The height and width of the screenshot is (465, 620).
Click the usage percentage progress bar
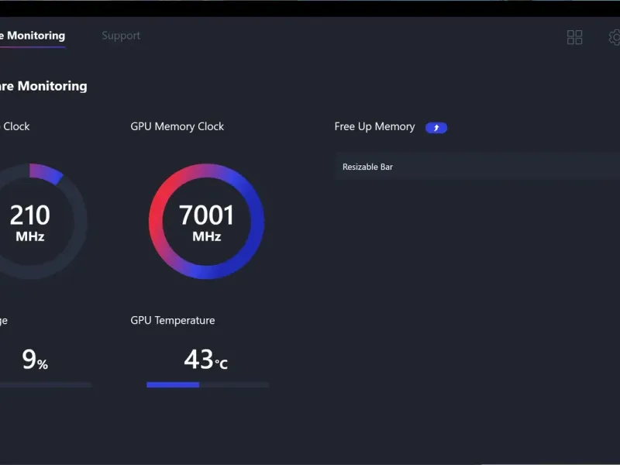coord(46,384)
